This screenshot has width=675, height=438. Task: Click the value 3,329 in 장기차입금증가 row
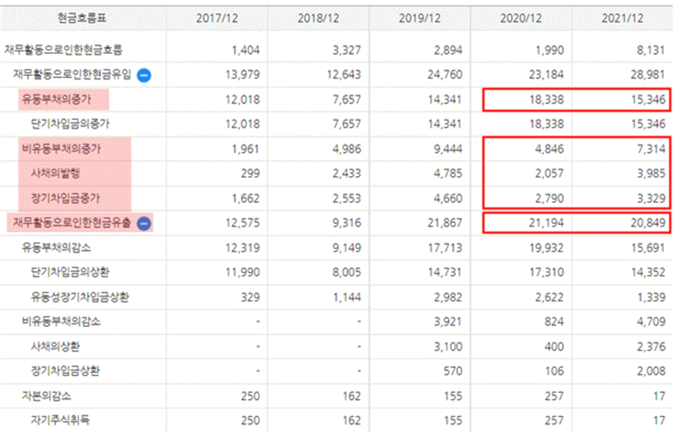pos(651,199)
